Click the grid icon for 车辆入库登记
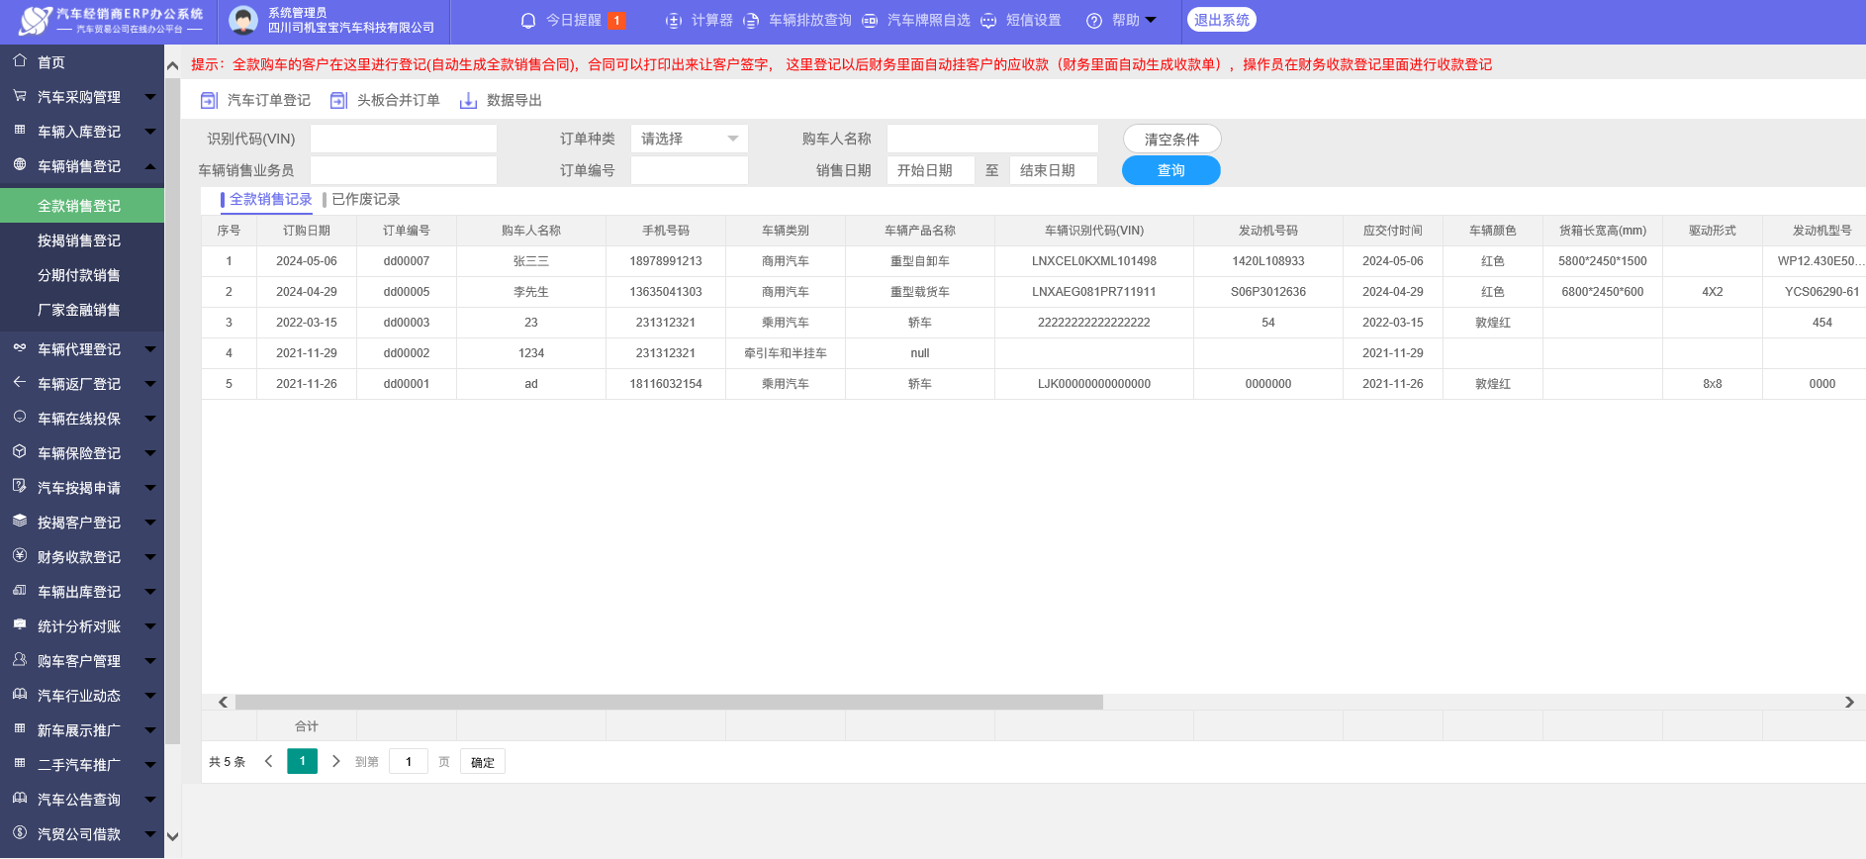The height and width of the screenshot is (859, 1866). (x=20, y=131)
